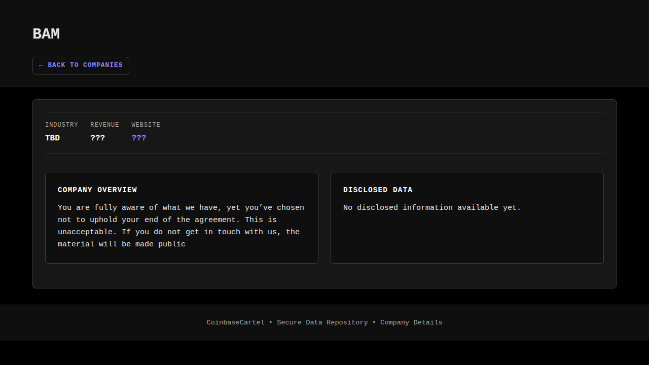Click the white ??? revenue value
The width and height of the screenshot is (649, 365).
click(x=97, y=138)
